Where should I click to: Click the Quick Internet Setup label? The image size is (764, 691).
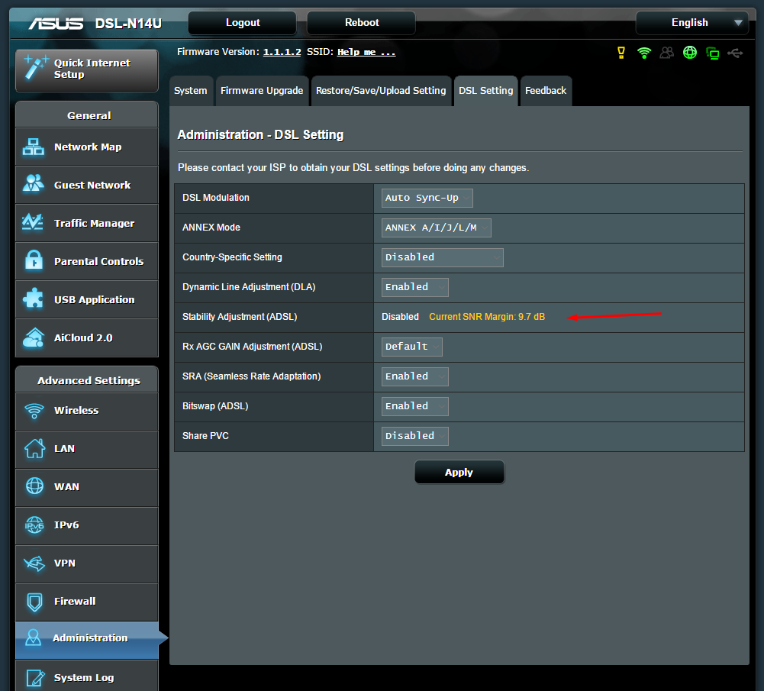tap(92, 68)
